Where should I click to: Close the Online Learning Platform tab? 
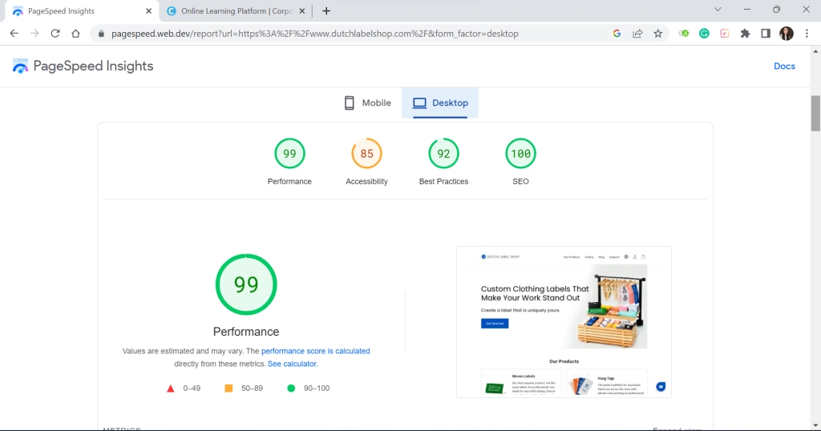[x=301, y=11]
